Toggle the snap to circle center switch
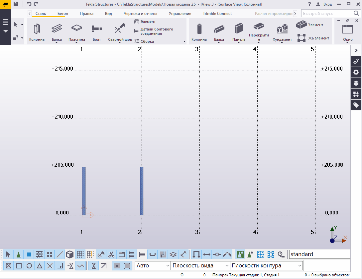The image size is (362, 279). pos(29,266)
